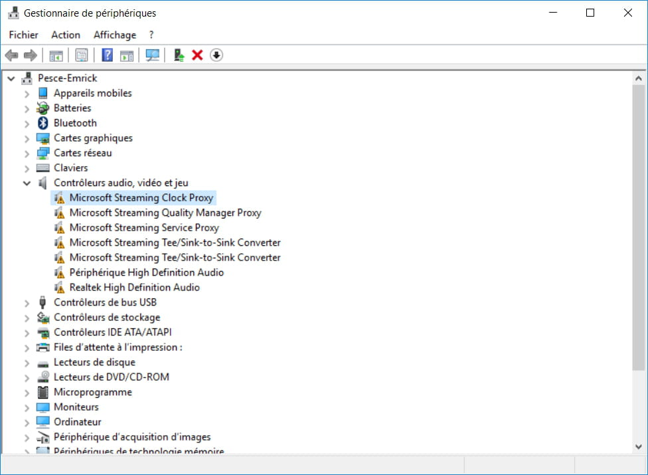648x475 pixels.
Task: Open the ? help menu
Action: point(151,35)
